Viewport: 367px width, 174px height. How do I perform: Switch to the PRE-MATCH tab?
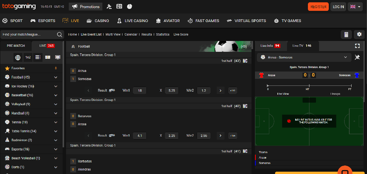16,46
